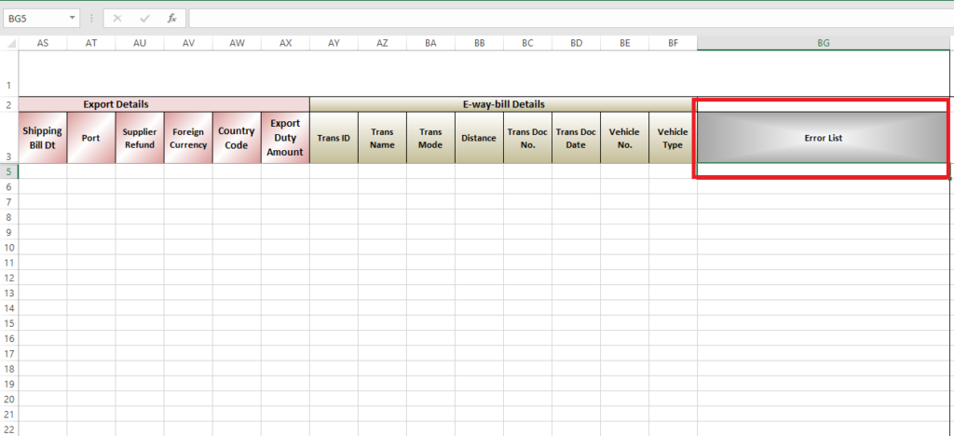Viewport: 954px width, 436px height.
Task: Select column header AS
Action: (43, 43)
